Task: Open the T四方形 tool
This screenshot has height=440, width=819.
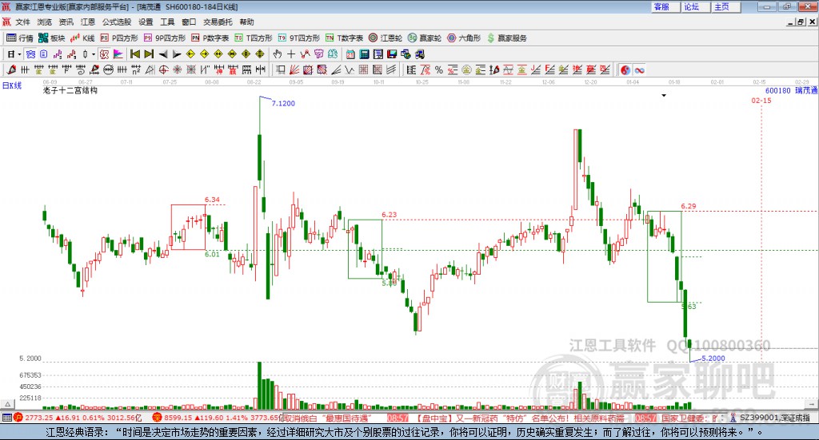Action: pyautogui.click(x=254, y=38)
